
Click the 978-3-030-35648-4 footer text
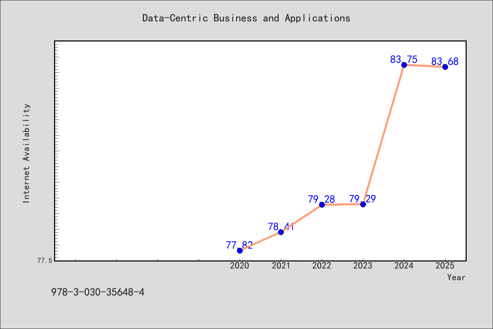pyautogui.click(x=98, y=292)
